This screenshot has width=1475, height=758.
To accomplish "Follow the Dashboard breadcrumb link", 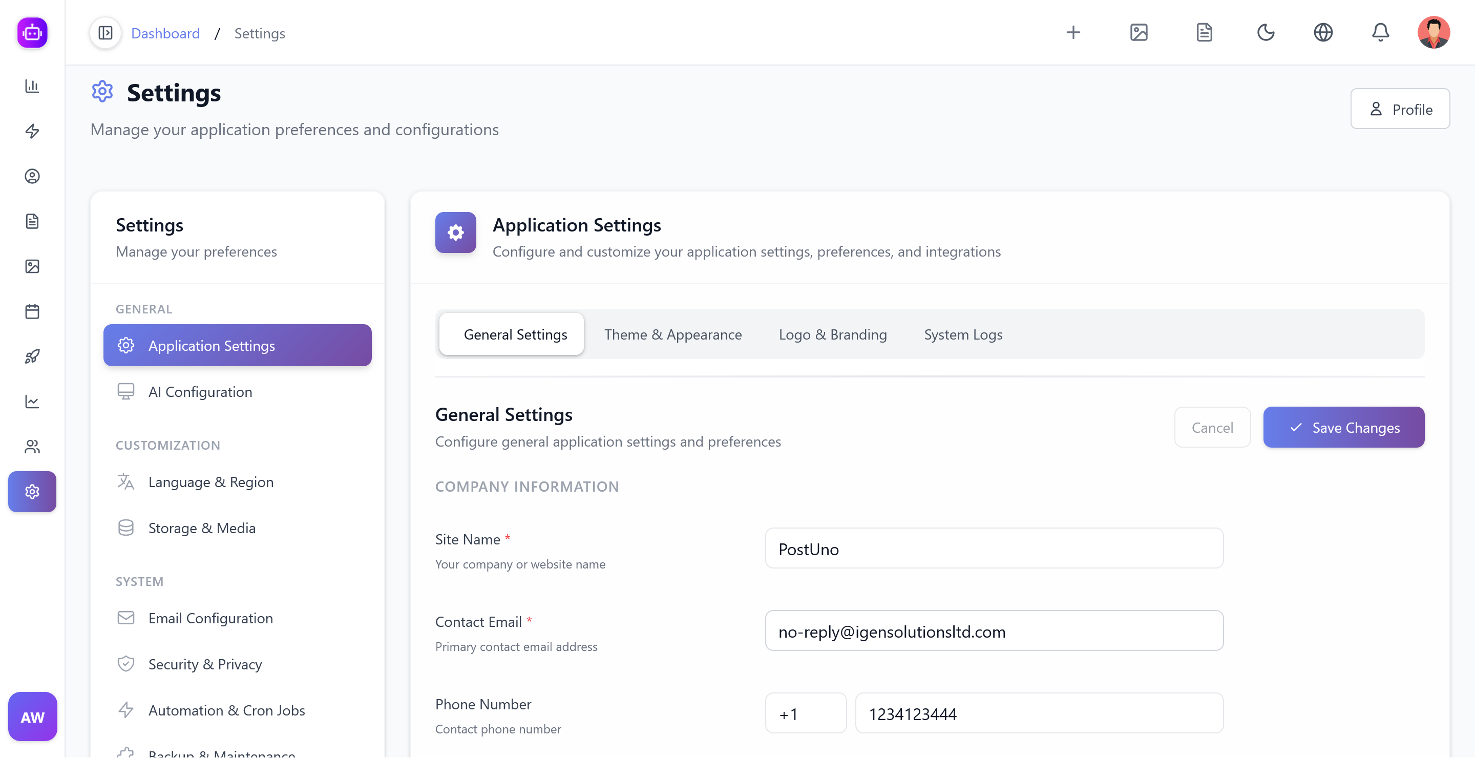I will pos(165,33).
